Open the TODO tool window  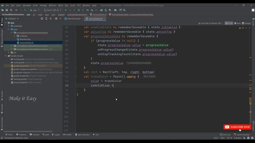tap(9, 135)
